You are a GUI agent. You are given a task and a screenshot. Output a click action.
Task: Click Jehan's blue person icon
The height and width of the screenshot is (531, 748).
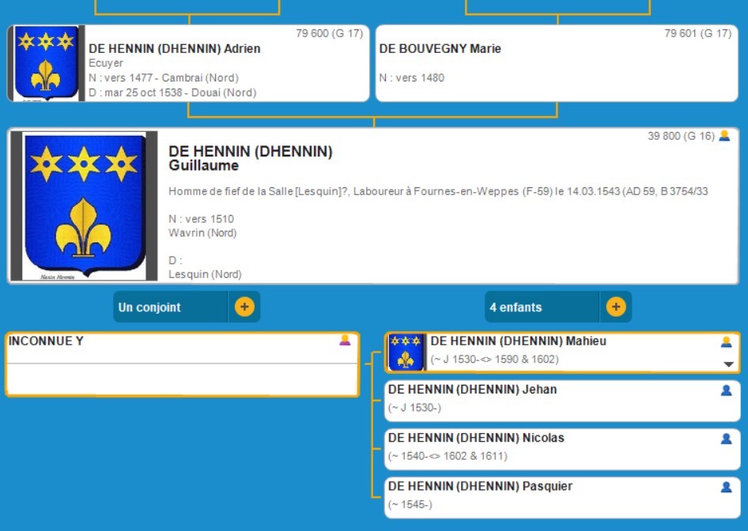point(726,390)
